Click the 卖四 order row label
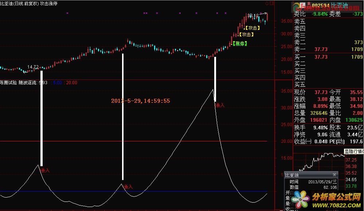 pyautogui.click(x=300, y=28)
